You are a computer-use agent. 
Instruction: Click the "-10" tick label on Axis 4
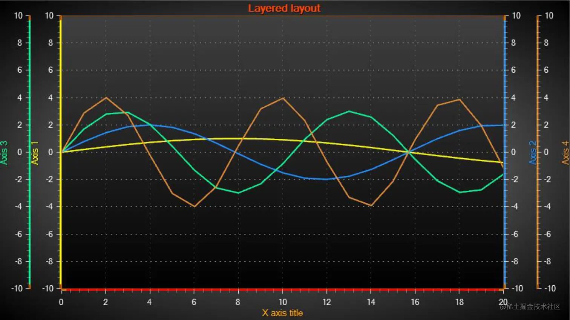point(550,288)
